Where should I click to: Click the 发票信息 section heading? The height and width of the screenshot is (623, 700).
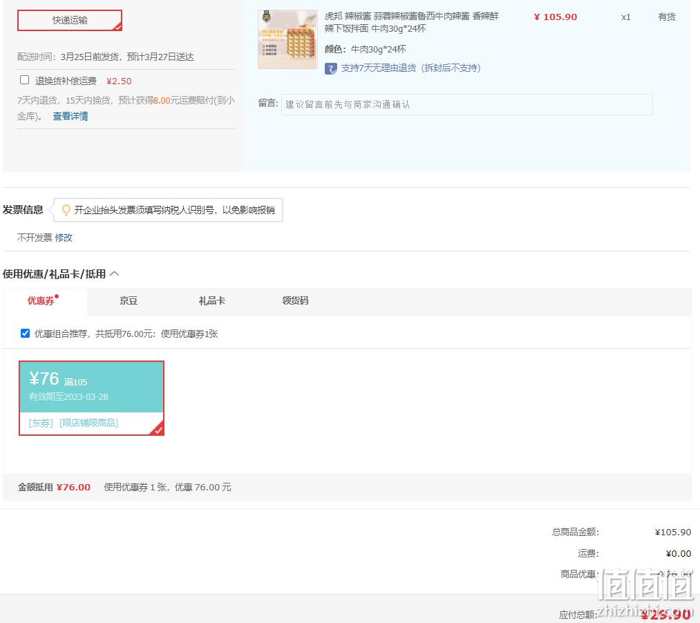[x=23, y=210]
